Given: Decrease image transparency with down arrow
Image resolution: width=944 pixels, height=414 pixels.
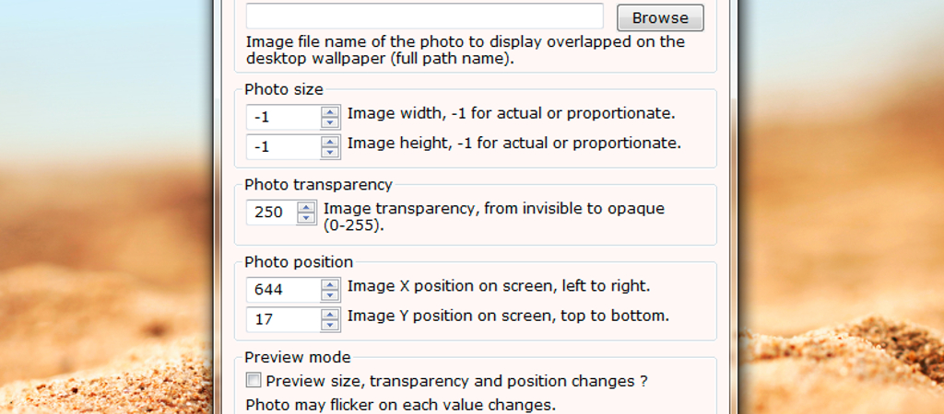Looking at the screenshot, I should coord(306,218).
